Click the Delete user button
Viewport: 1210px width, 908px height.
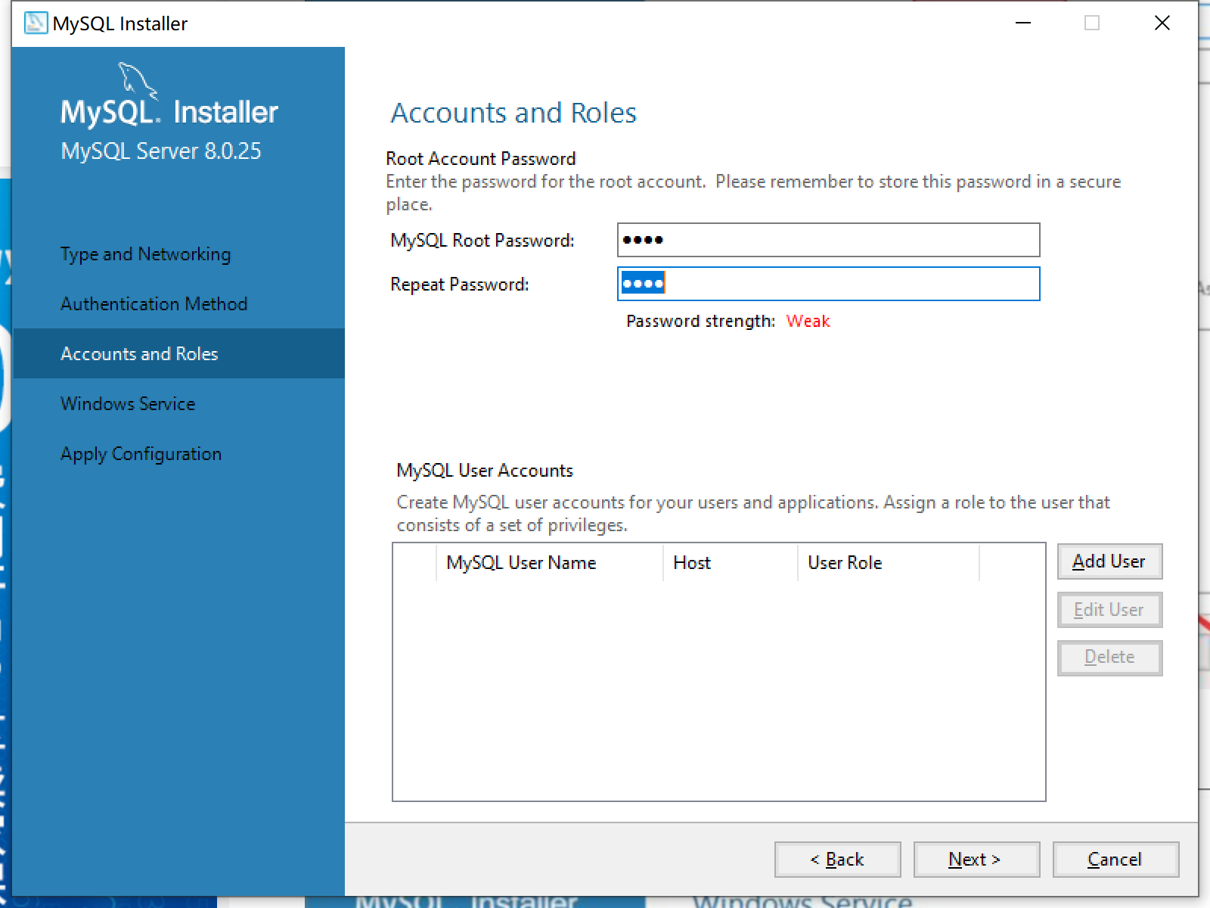(x=1109, y=658)
